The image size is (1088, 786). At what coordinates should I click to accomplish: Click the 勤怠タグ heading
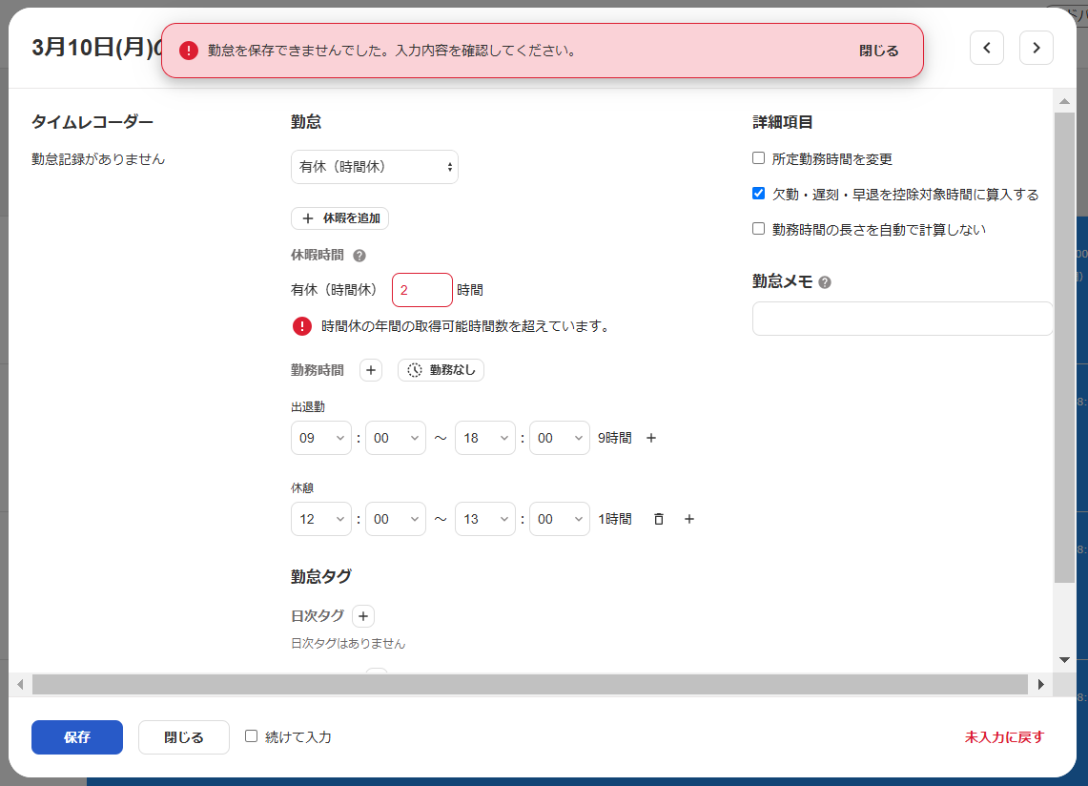[x=321, y=576]
